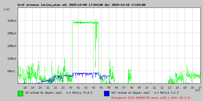Click the '23' hour label on x-axis
The height and width of the screenshot is (101, 203).
(x=63, y=88)
